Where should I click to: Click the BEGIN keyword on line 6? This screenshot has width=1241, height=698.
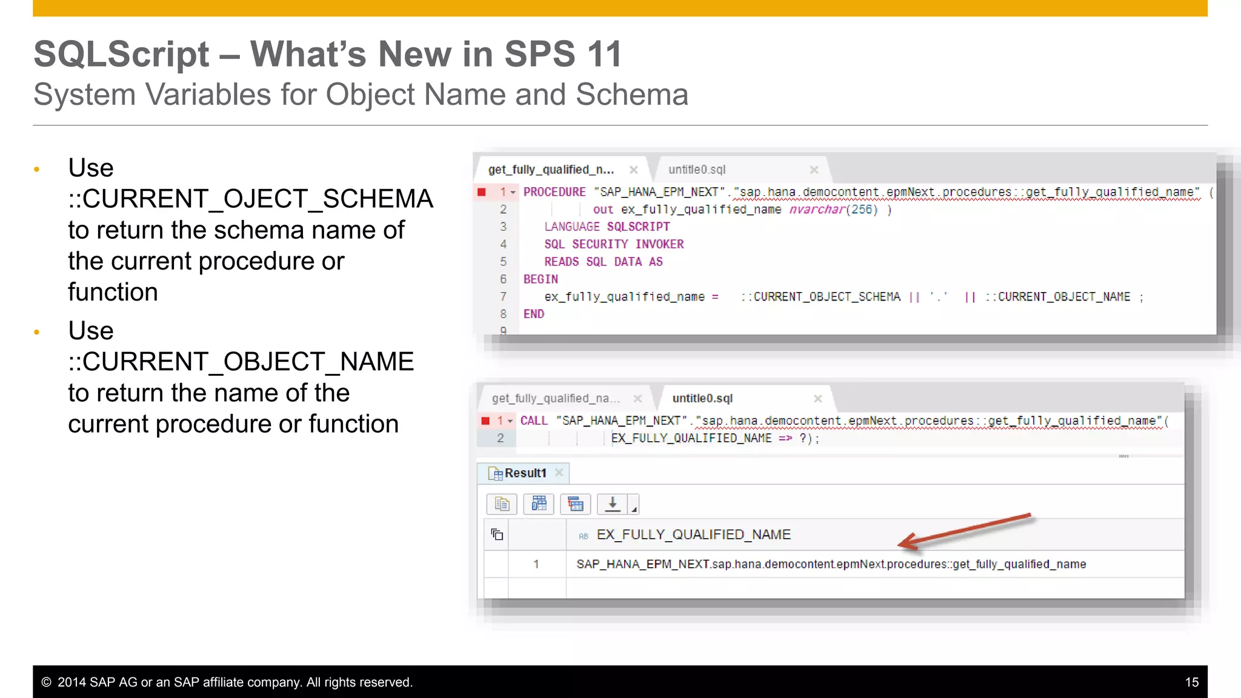(x=541, y=279)
